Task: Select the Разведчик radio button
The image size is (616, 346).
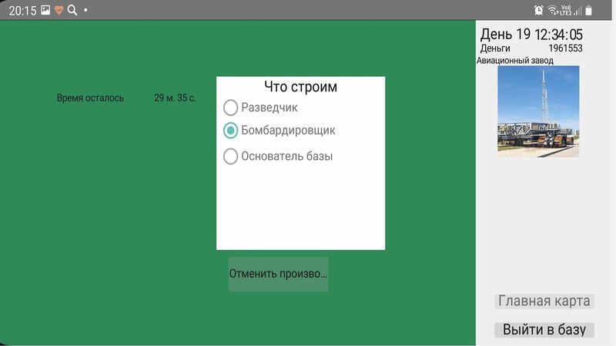Action: click(230, 108)
